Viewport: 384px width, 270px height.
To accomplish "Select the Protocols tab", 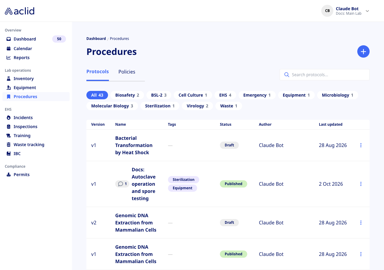I will 97,72.
